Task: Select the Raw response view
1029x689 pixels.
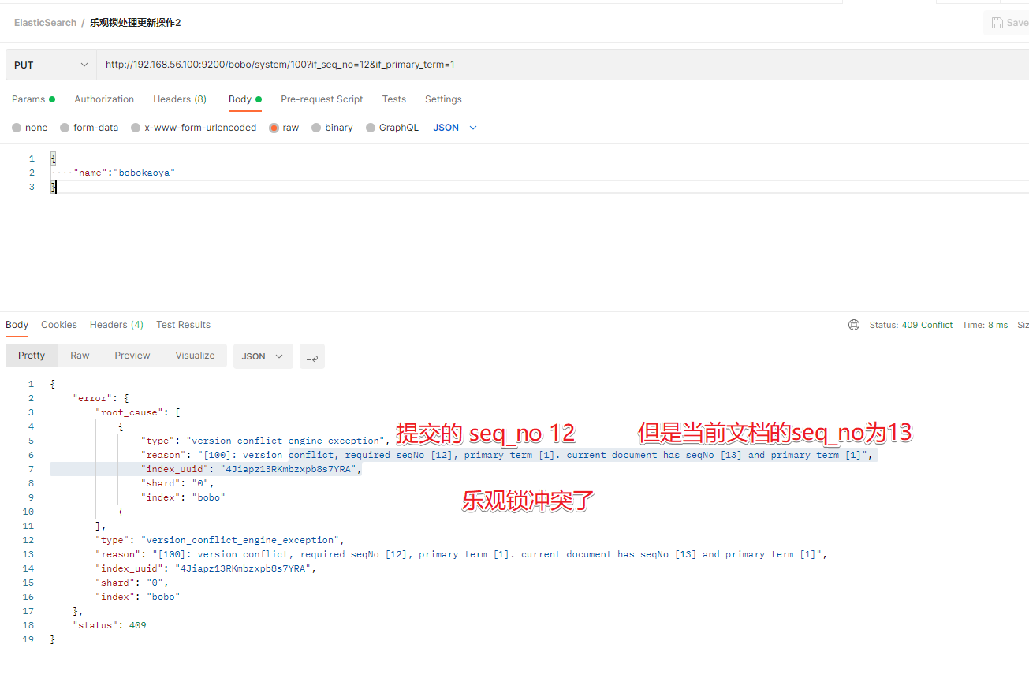Action: (x=80, y=356)
